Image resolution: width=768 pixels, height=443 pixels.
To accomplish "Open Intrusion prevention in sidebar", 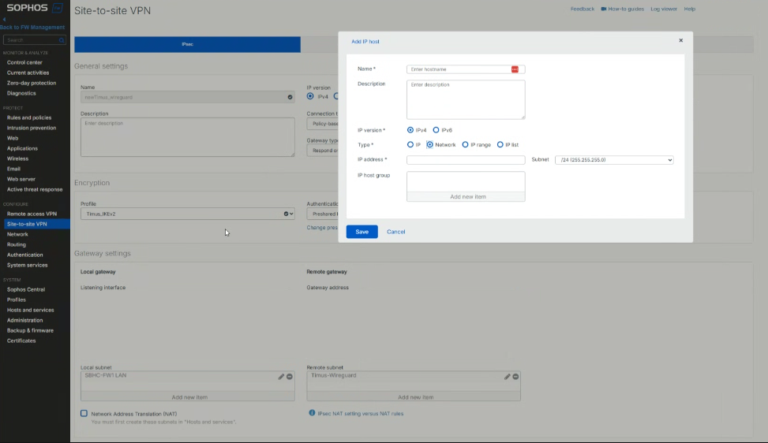I will click(32, 128).
